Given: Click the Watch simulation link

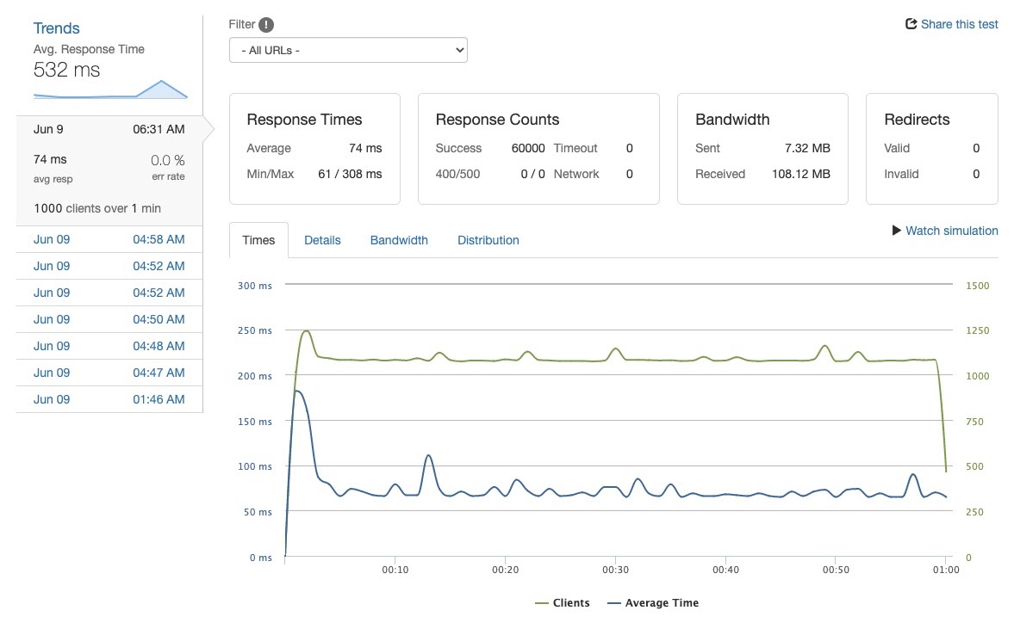Looking at the screenshot, I should tap(951, 231).
